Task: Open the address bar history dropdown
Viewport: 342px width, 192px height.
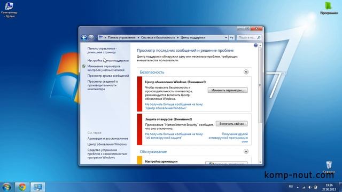Action: pos(226,38)
